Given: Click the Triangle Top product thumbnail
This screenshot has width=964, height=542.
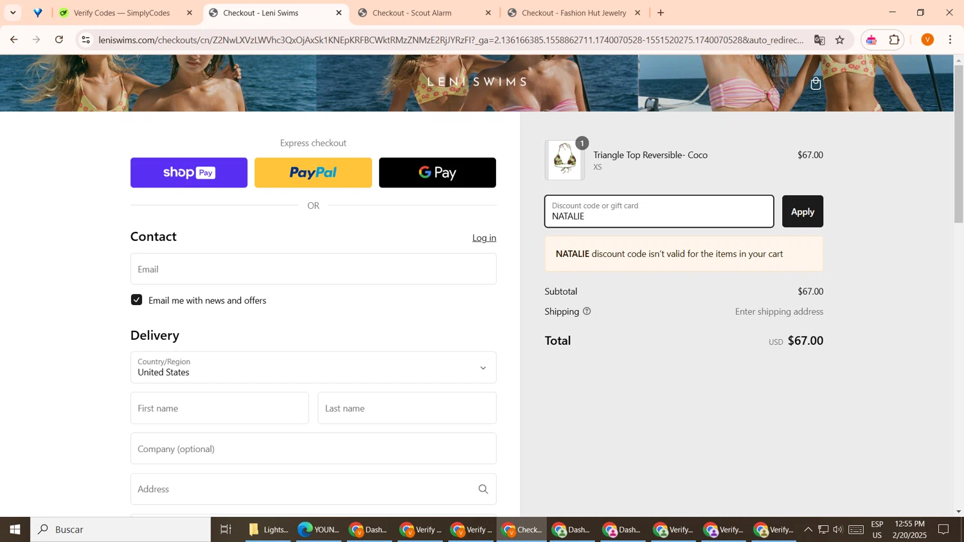Looking at the screenshot, I should (565, 160).
